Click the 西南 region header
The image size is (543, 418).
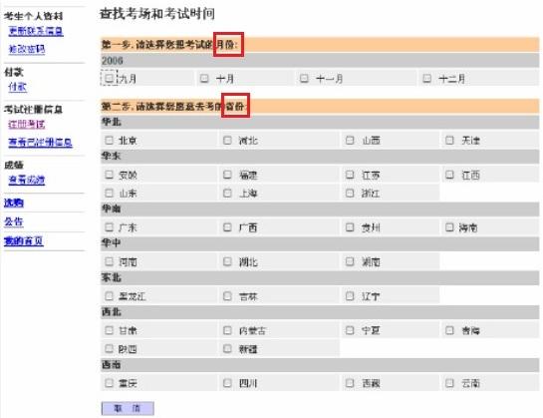[320, 365]
